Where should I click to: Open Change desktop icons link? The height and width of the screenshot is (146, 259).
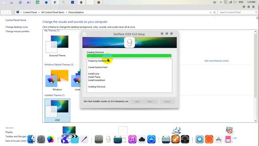coord(17,27)
